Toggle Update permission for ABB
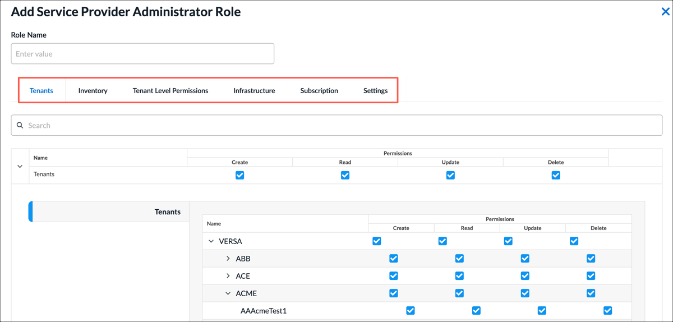673x322 pixels. pos(525,259)
